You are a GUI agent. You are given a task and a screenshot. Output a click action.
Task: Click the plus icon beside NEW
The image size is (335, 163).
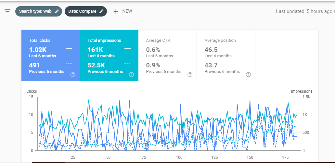click(116, 11)
